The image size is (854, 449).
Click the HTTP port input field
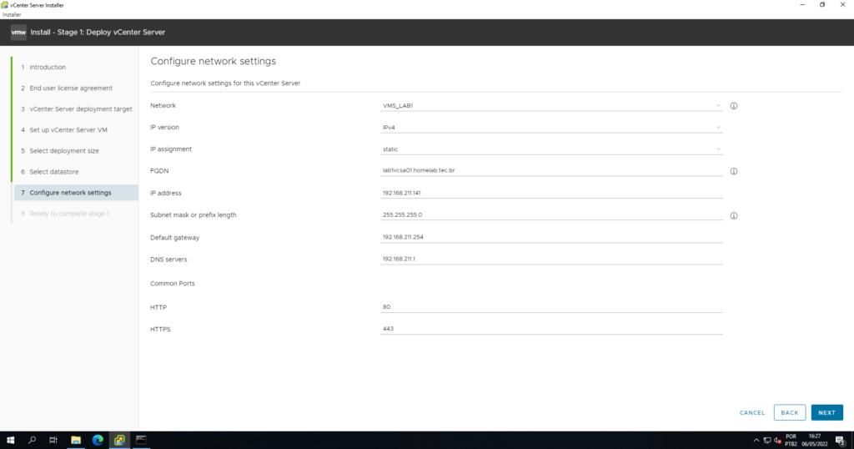click(551, 307)
